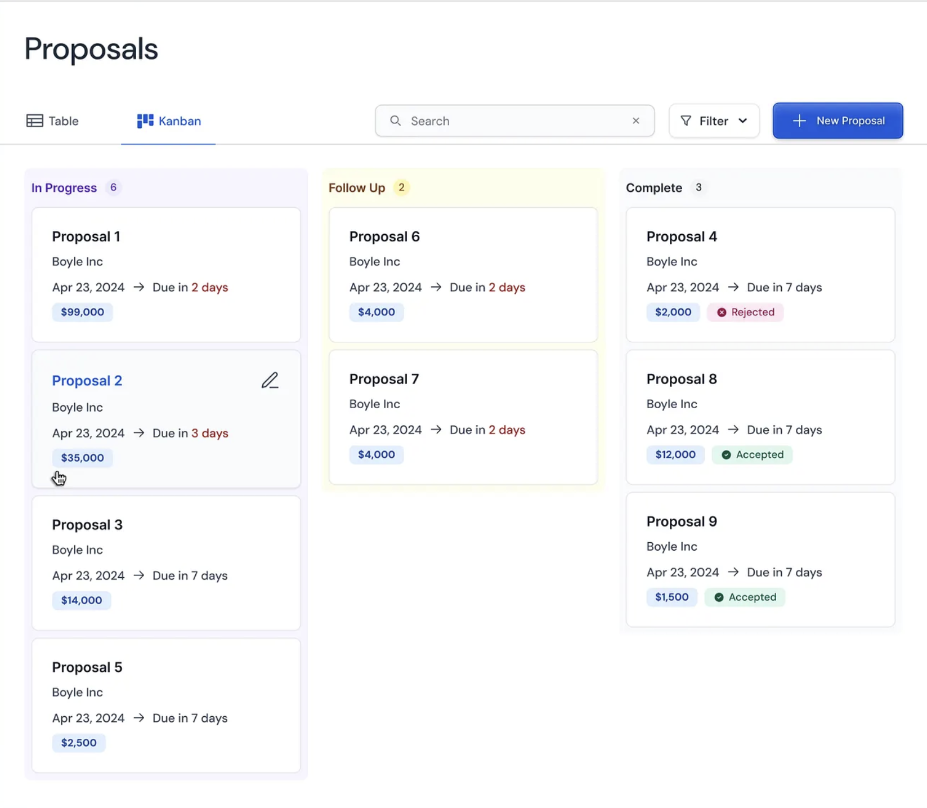Click the cross icon in Proposal 4's Rejected badge
Screen dimensions: 927x808
tap(722, 312)
